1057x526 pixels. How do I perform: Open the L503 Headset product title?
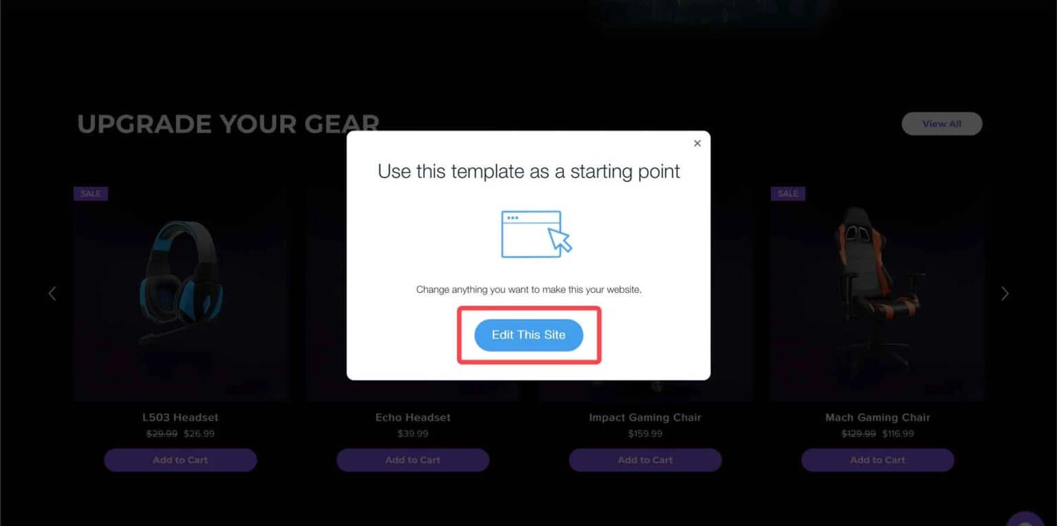[180, 417]
